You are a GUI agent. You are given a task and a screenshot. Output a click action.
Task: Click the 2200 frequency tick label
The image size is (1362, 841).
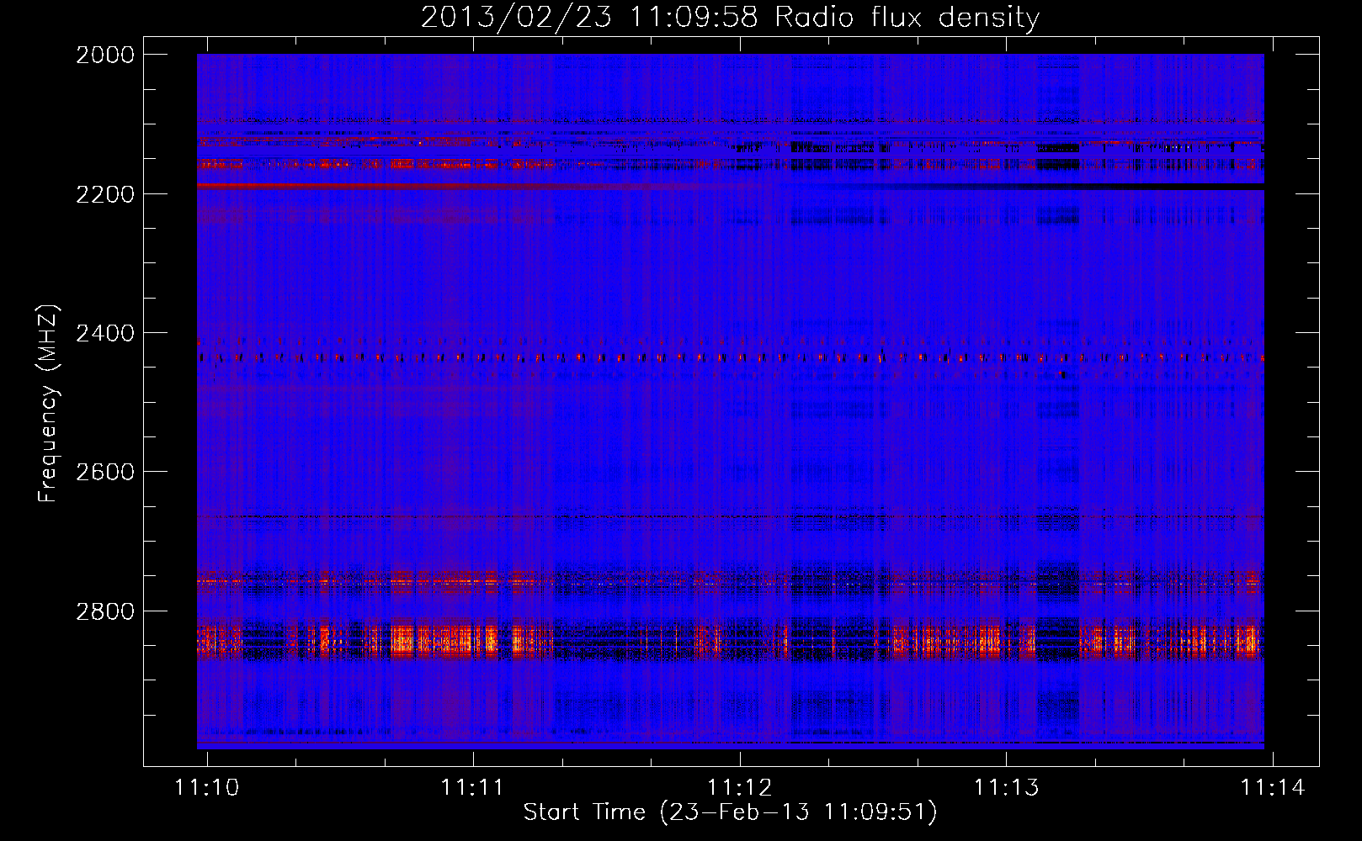point(105,194)
